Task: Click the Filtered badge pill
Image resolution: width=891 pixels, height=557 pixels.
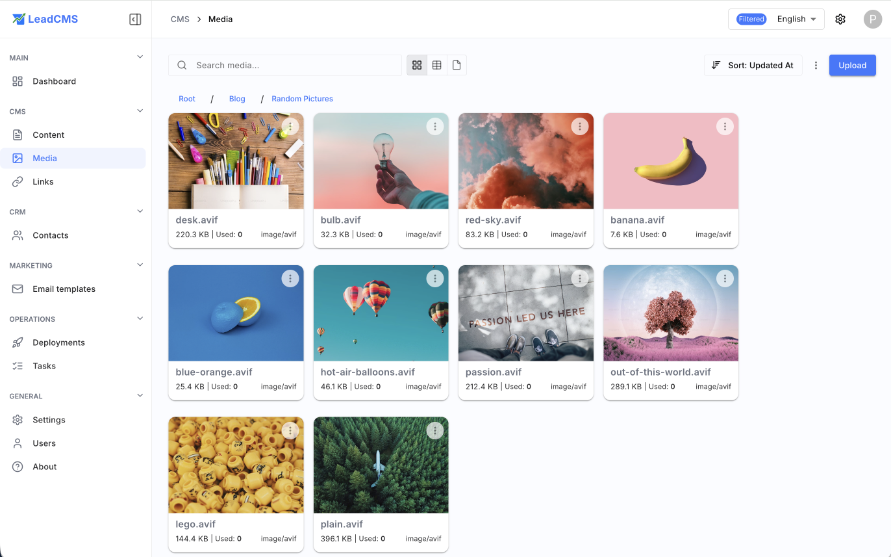Action: [751, 19]
